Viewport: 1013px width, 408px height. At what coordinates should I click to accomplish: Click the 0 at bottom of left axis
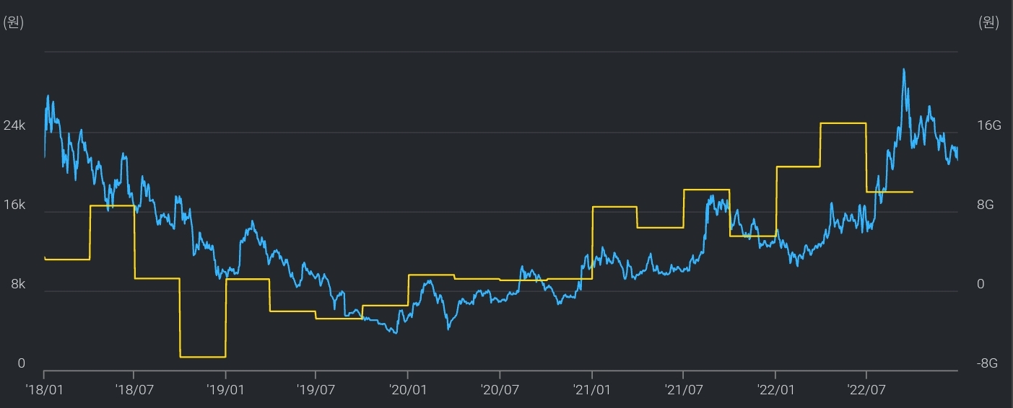(x=22, y=364)
